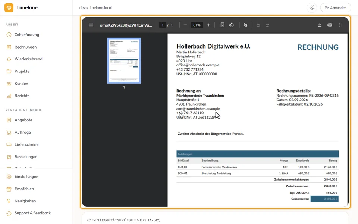The width and height of the screenshot is (358, 224).
Task: Click the fit-to-page icon
Action: click(x=222, y=25)
